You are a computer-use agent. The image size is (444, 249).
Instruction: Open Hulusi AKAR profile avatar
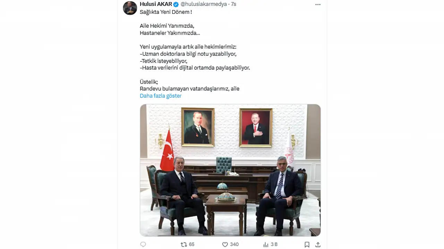[130, 8]
